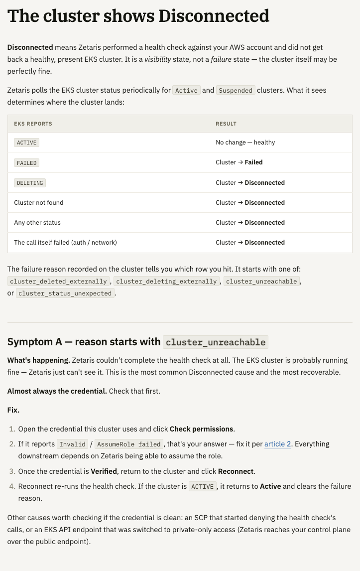The height and width of the screenshot is (571, 360).
Task: Select the cluster_status_unexpected code tag
Action: coord(65,293)
